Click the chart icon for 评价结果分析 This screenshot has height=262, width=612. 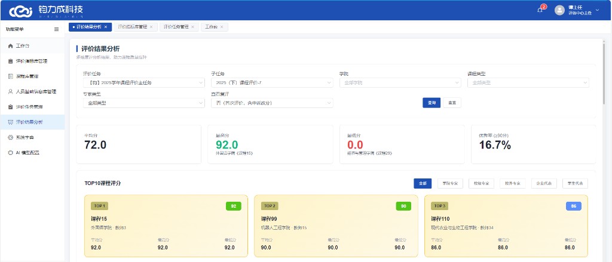click(x=11, y=122)
